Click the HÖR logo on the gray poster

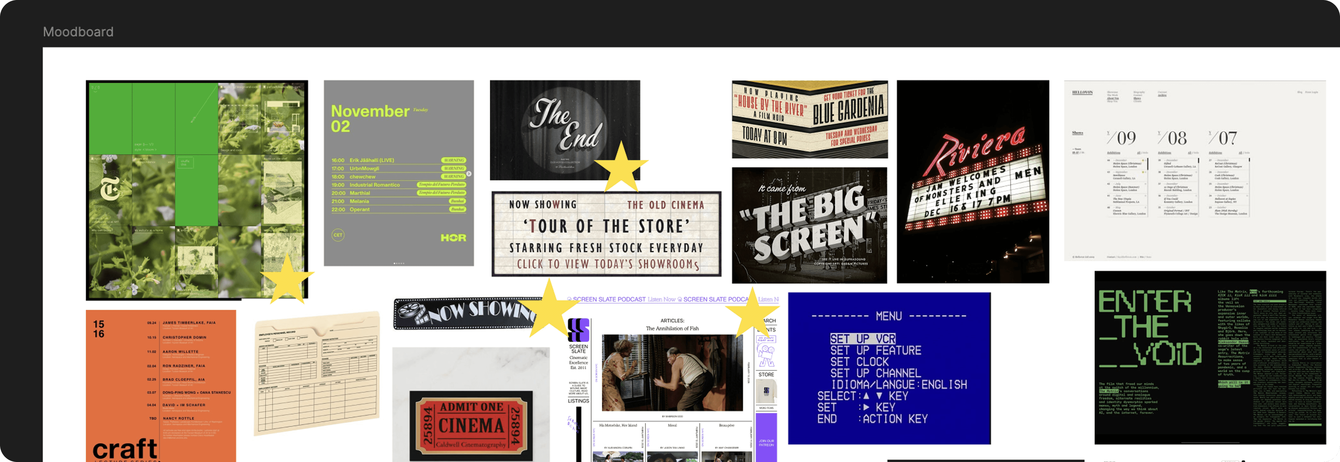coord(453,238)
